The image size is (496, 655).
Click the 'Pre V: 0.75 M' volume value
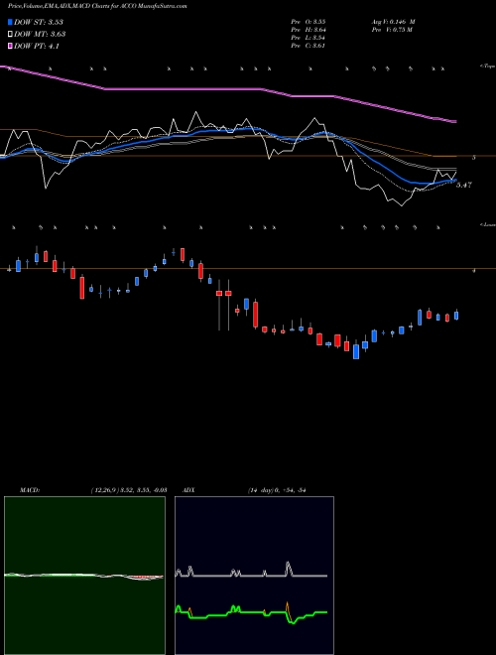392,30
